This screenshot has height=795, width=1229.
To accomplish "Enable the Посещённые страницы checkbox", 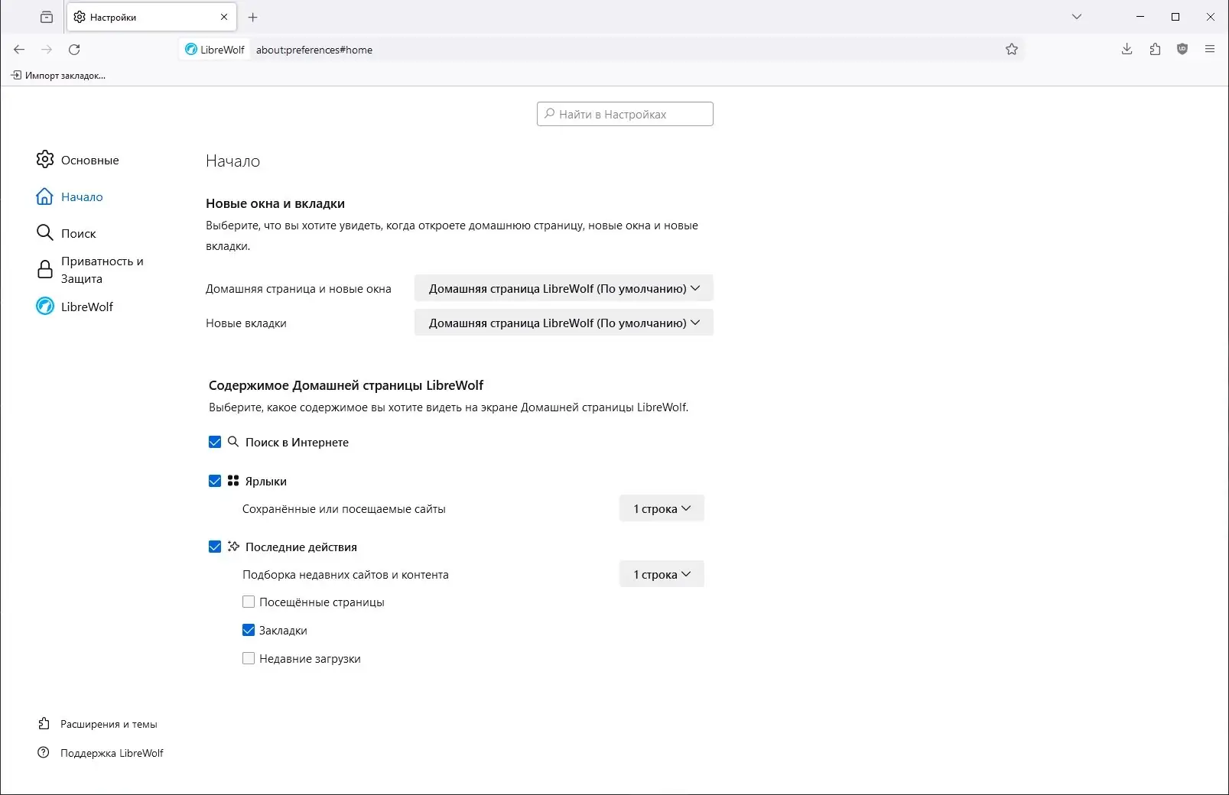I will 249,602.
